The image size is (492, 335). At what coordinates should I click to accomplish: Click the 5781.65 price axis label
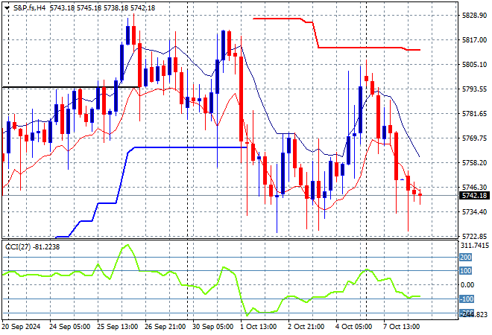coord(474,113)
